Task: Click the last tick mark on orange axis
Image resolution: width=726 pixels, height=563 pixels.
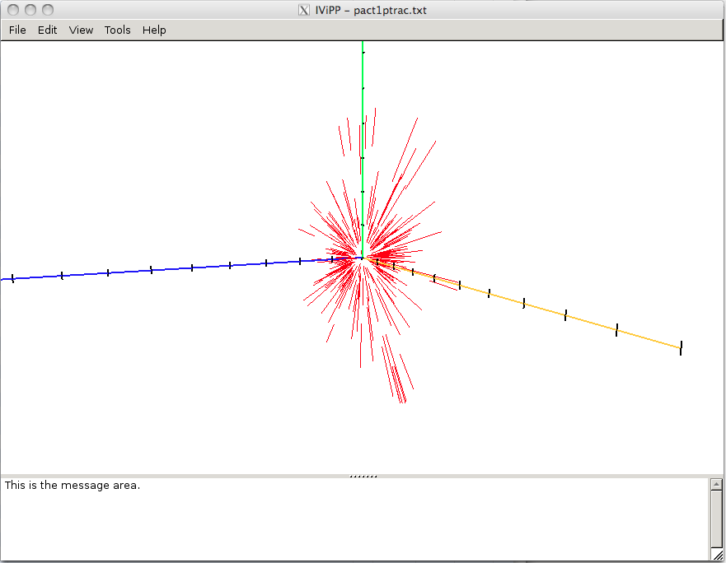Action: (x=681, y=348)
